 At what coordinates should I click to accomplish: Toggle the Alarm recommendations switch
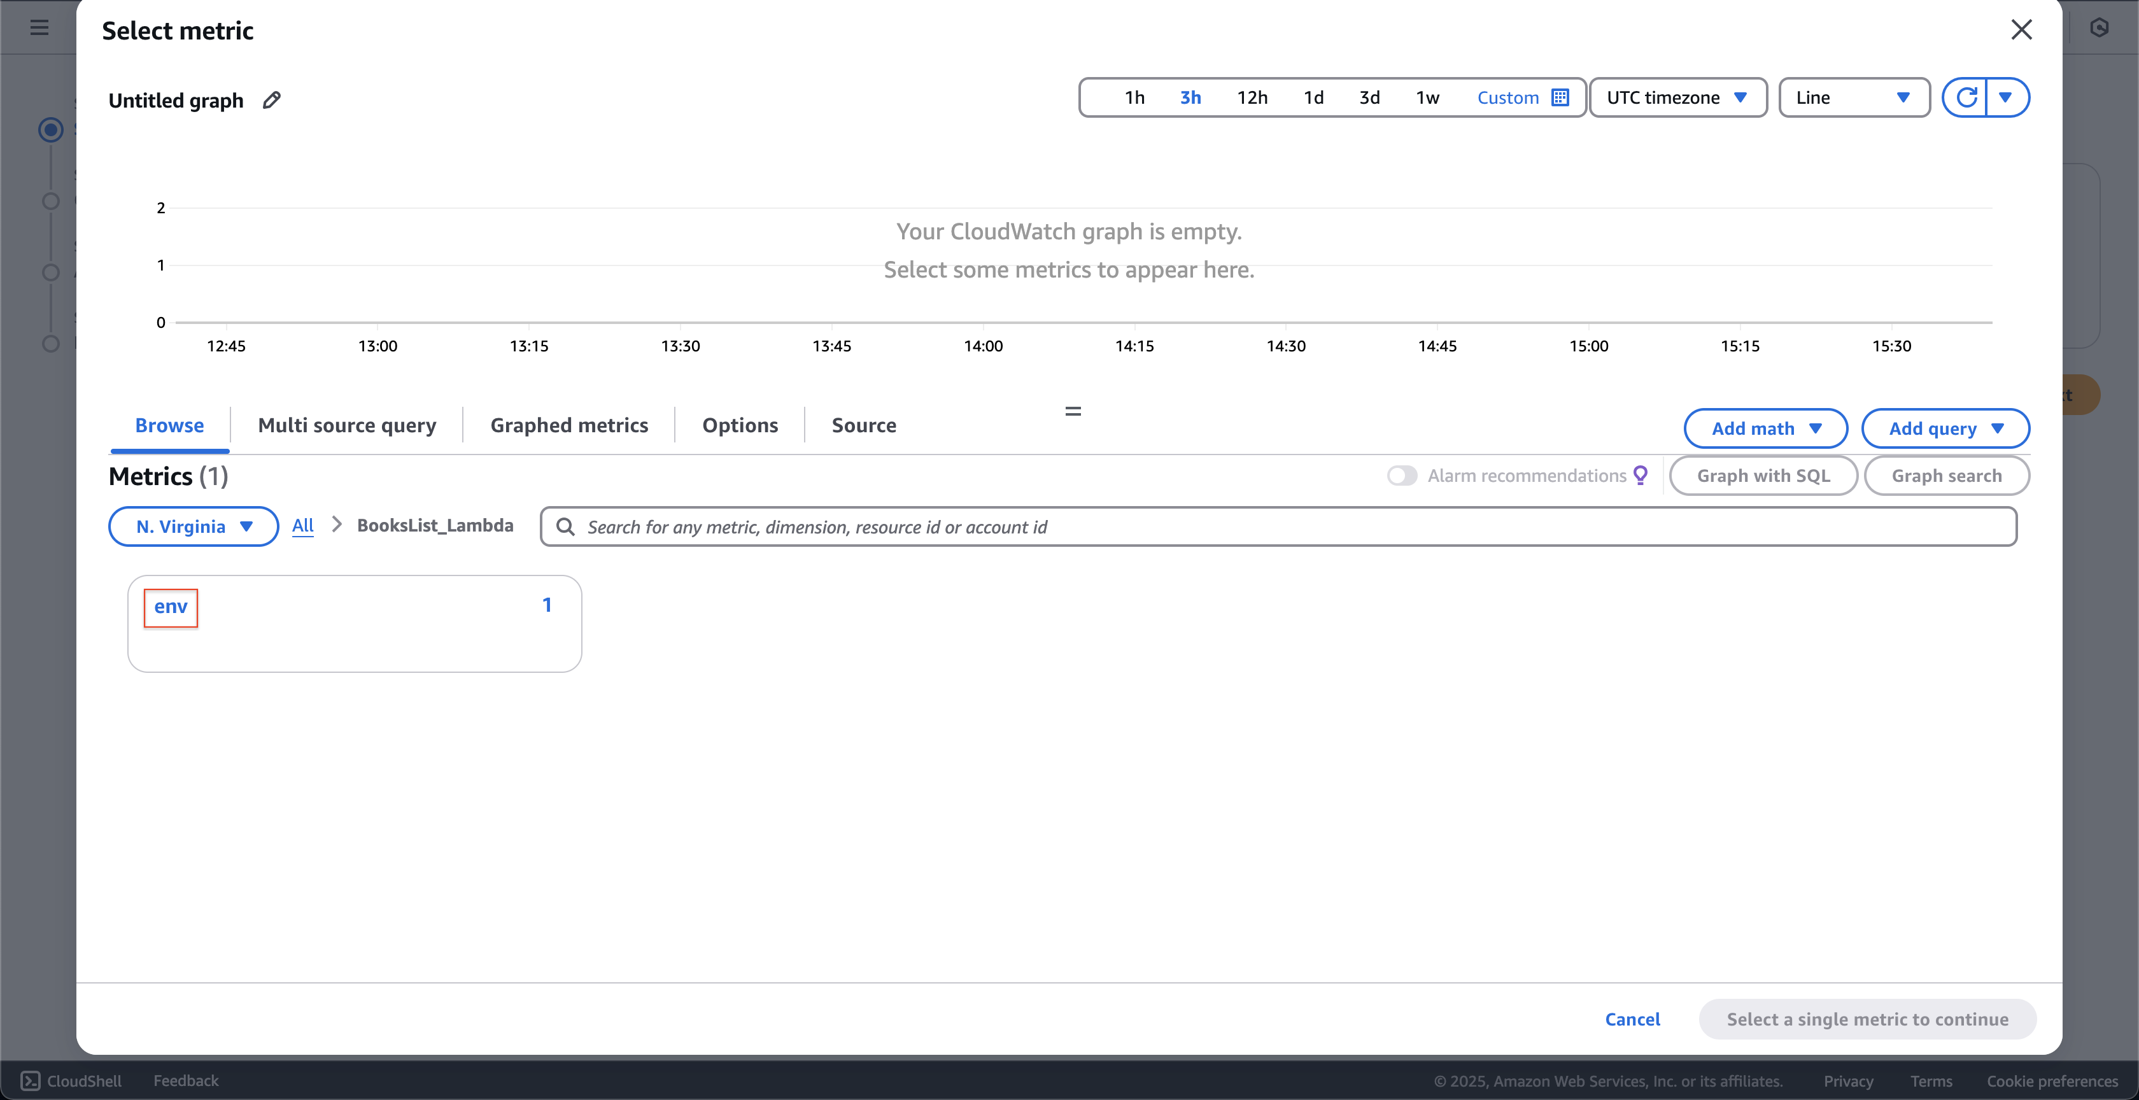(x=1402, y=474)
